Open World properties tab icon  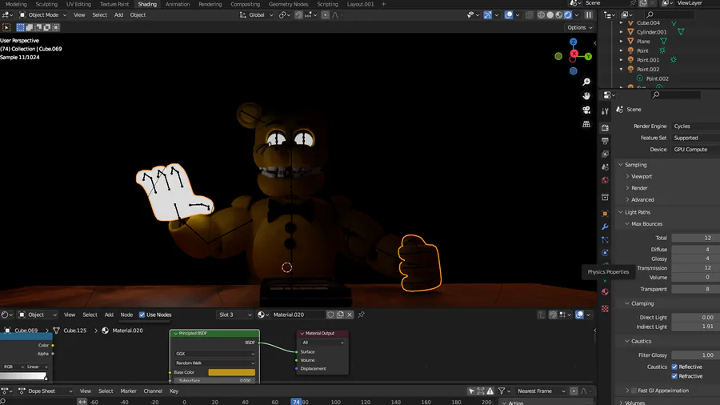click(x=606, y=180)
